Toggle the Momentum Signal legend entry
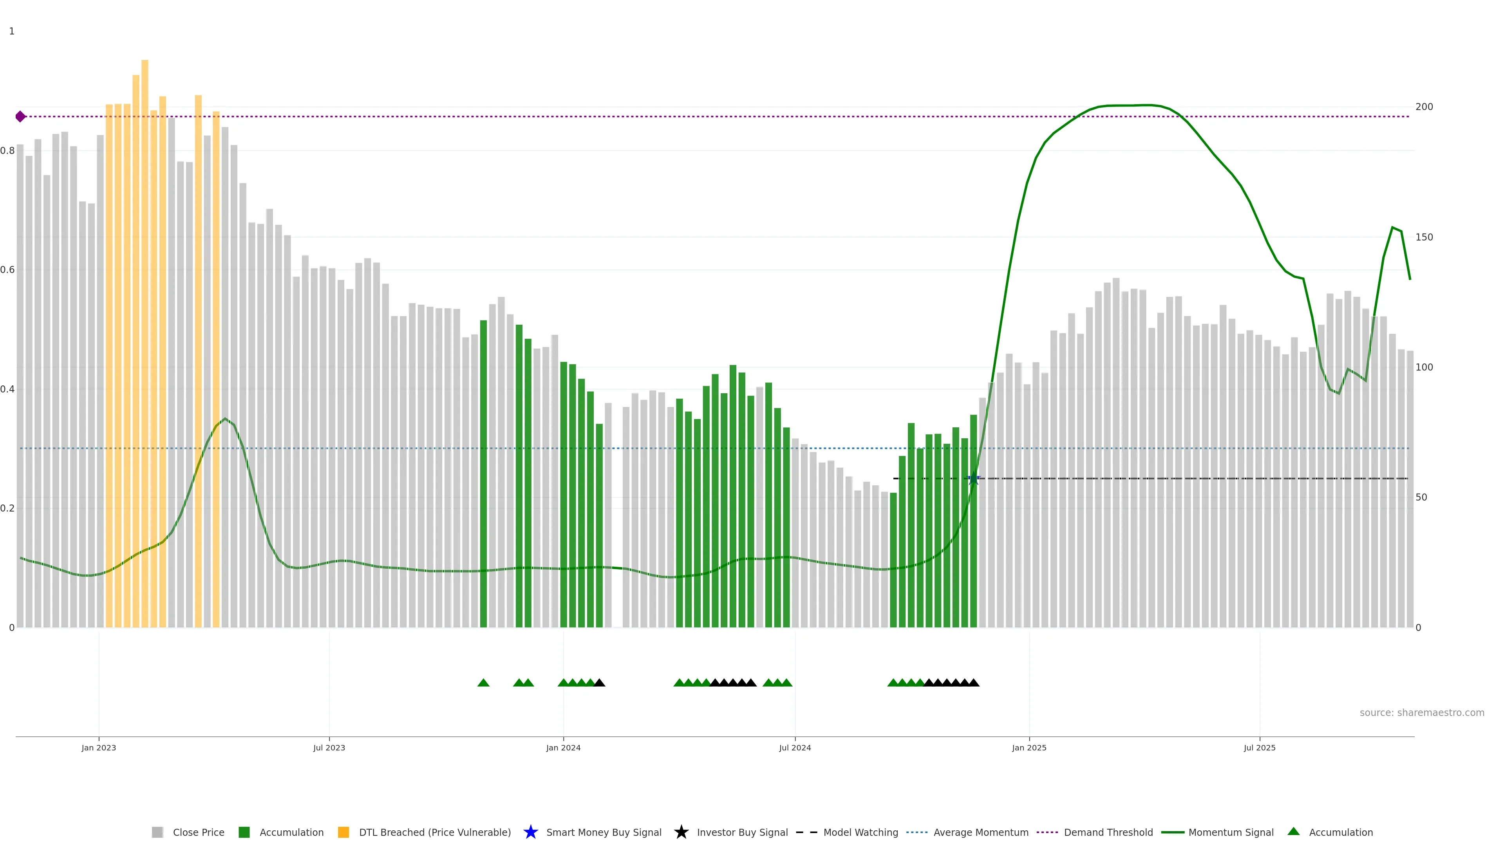 pyautogui.click(x=1231, y=832)
